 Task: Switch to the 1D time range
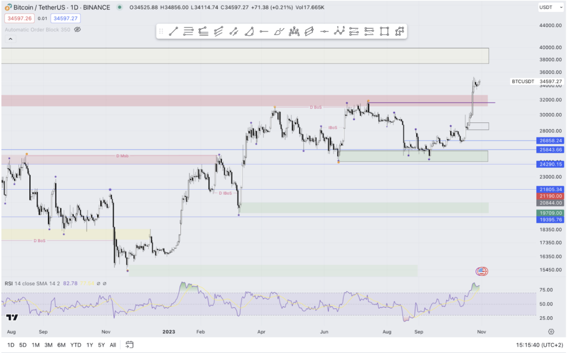[11, 345]
